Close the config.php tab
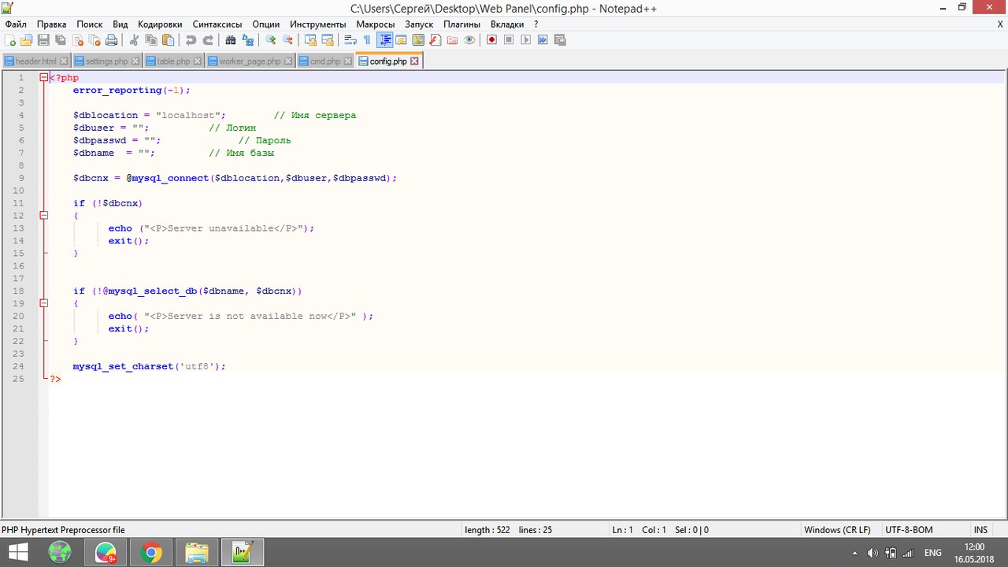The width and height of the screenshot is (1008, 567). (415, 61)
